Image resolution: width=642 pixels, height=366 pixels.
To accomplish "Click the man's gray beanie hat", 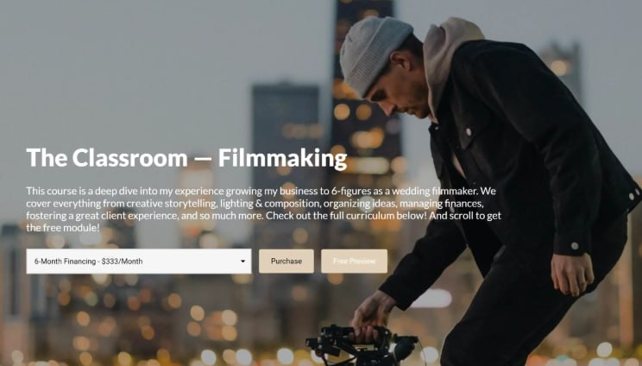I will pyautogui.click(x=373, y=54).
